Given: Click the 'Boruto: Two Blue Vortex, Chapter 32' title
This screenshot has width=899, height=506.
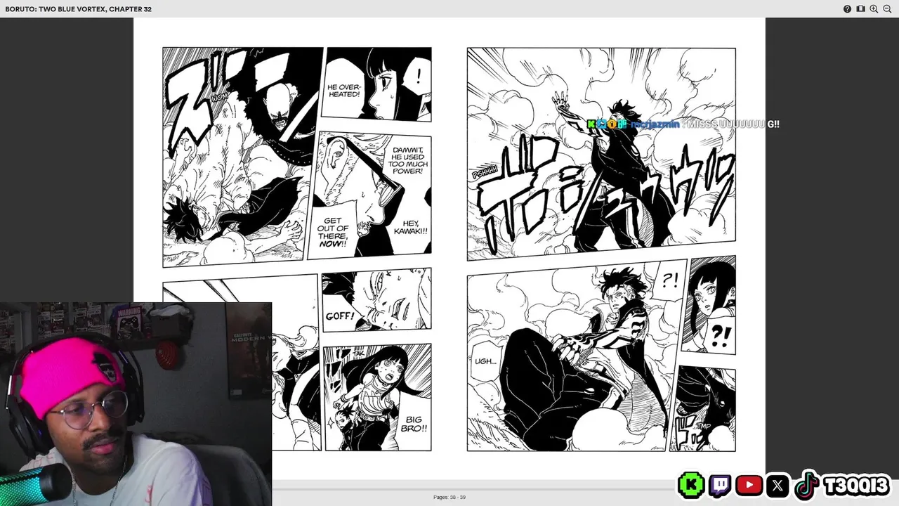Looking at the screenshot, I should tap(79, 9).
